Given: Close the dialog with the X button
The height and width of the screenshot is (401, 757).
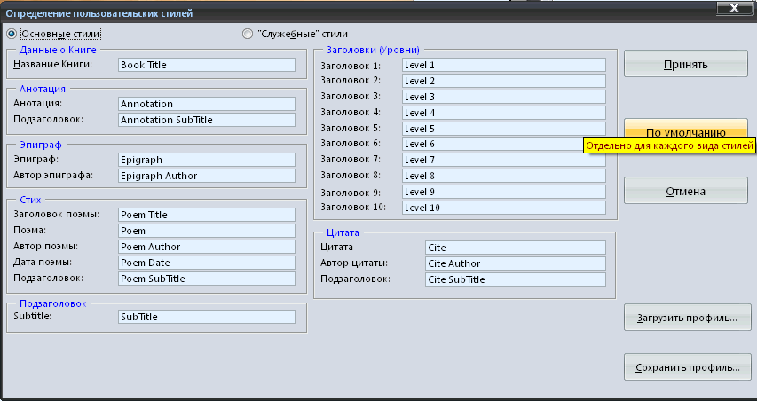Looking at the screenshot, I should click(x=734, y=8).
